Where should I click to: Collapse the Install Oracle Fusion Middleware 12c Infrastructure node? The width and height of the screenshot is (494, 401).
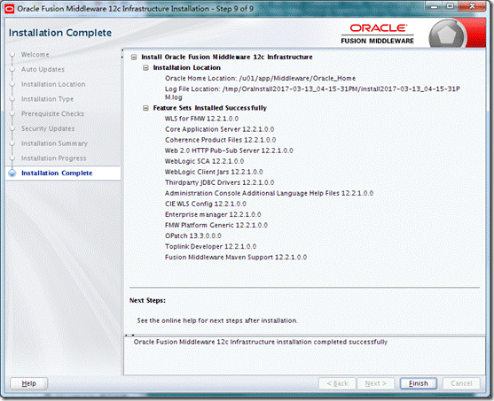[134, 58]
